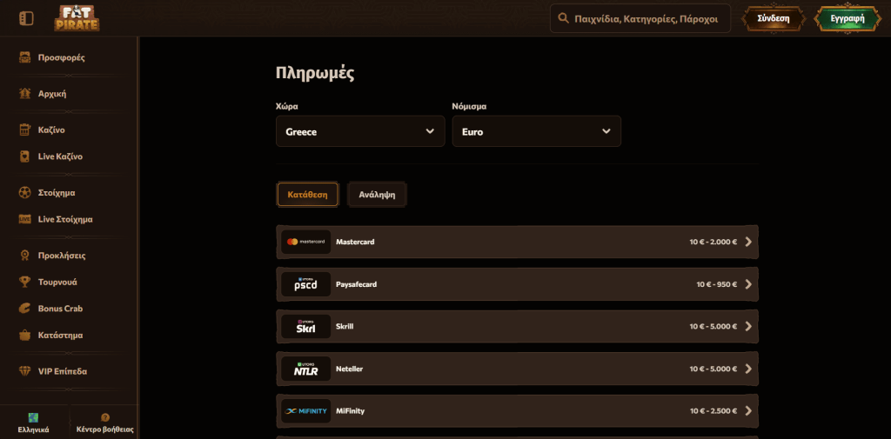Switch to the Κατάθεση tab
The image size is (891, 439).
pyautogui.click(x=307, y=195)
